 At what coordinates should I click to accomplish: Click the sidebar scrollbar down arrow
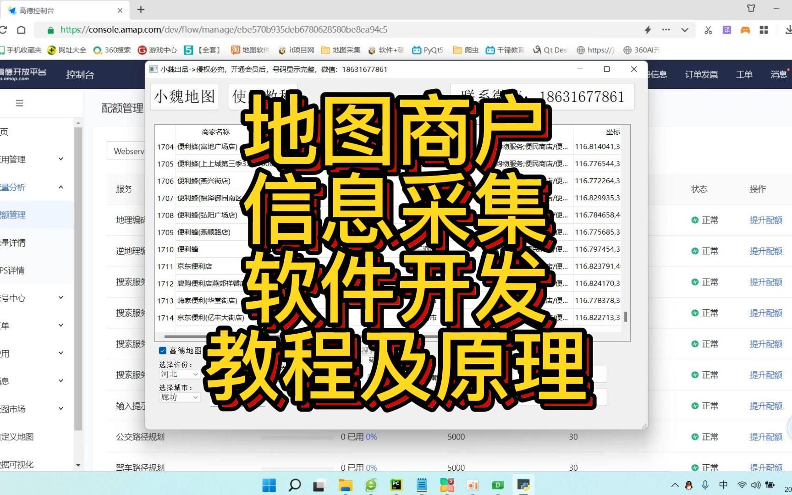point(78,465)
